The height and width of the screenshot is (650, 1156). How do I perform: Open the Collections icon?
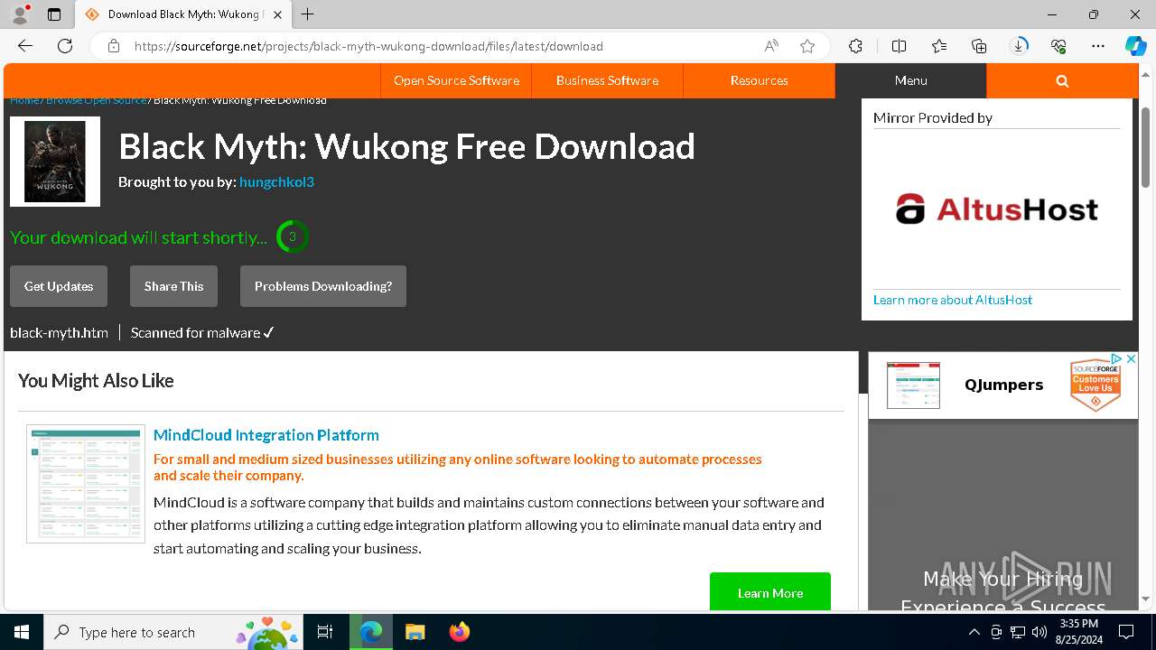979,46
